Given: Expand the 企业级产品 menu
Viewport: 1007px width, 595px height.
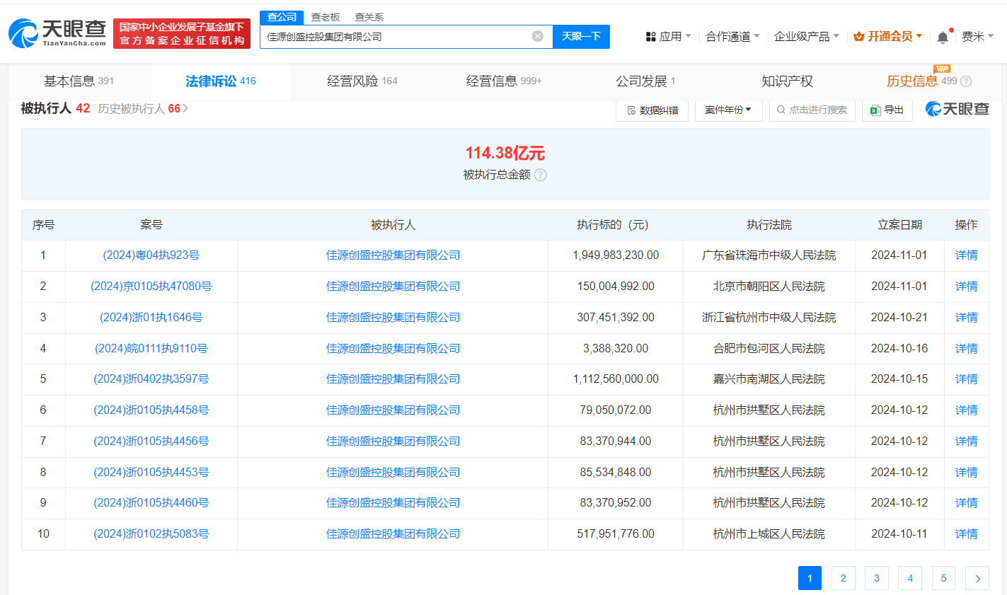Looking at the screenshot, I should pyautogui.click(x=807, y=36).
